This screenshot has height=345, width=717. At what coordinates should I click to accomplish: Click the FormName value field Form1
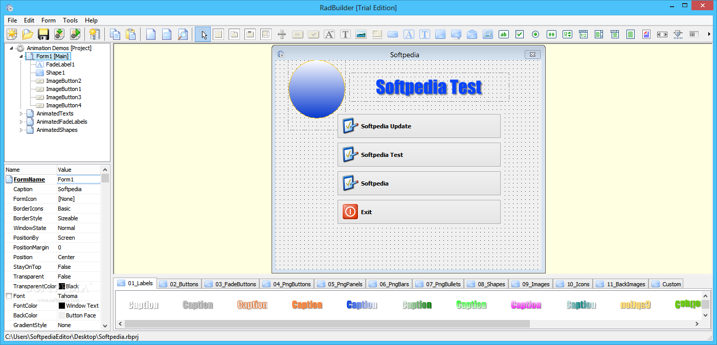[x=78, y=179]
